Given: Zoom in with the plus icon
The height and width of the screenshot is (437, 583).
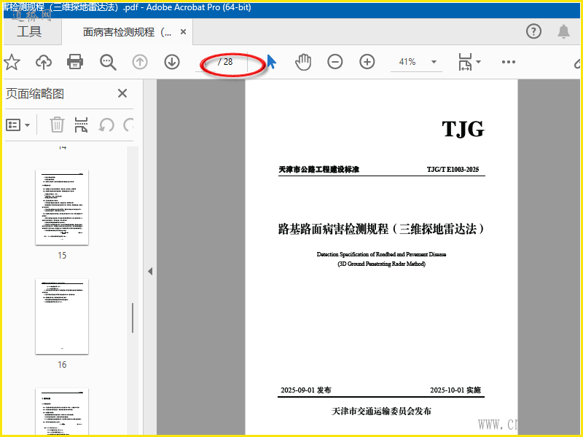Looking at the screenshot, I should (367, 62).
